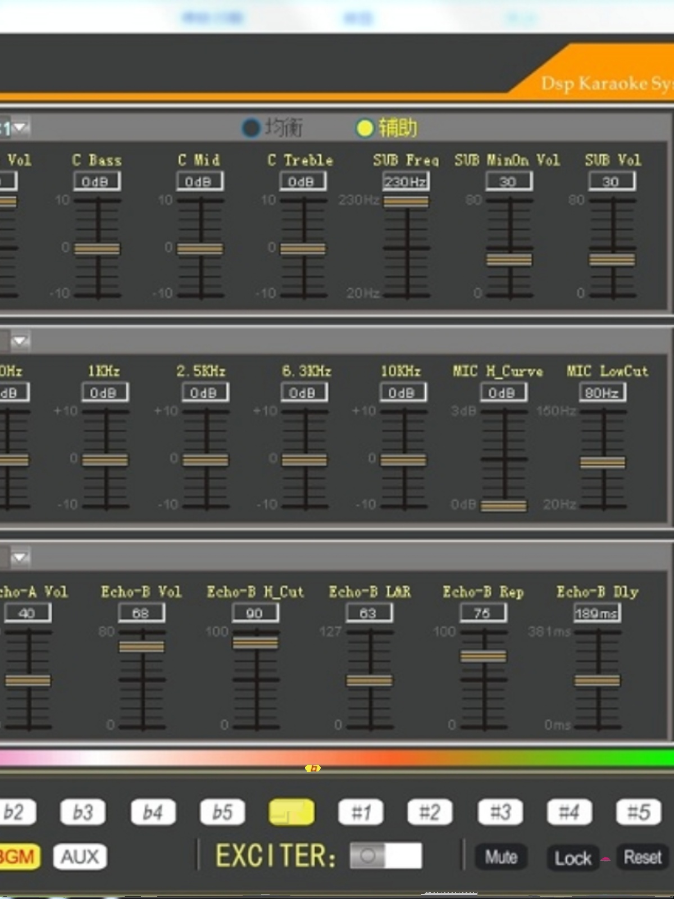Click the Echo-A Vol slider handle
Image resolution: width=674 pixels, height=899 pixels.
click(28, 681)
